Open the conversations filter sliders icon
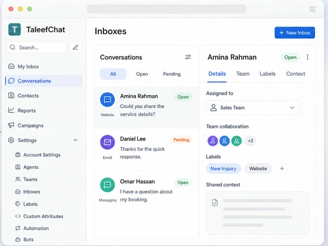Image resolution: width=328 pixels, height=246 pixels. pyautogui.click(x=188, y=57)
